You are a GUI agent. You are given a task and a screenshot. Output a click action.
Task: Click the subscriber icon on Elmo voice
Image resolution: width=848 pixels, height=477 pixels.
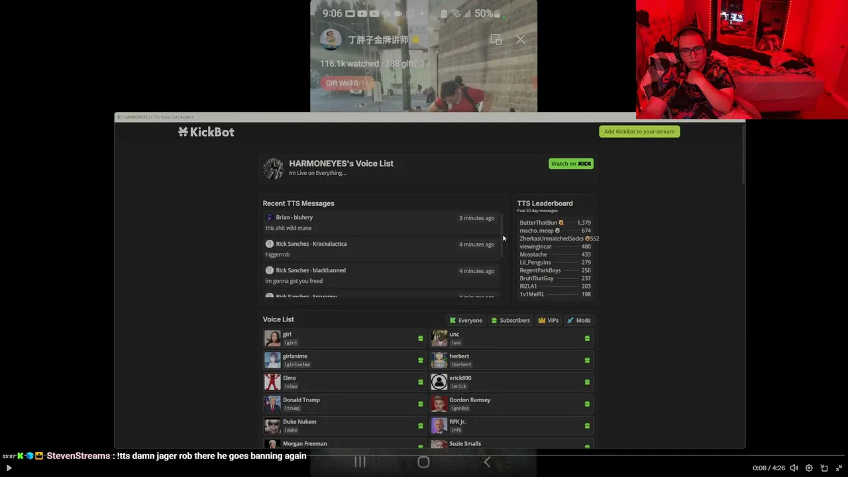pos(420,382)
